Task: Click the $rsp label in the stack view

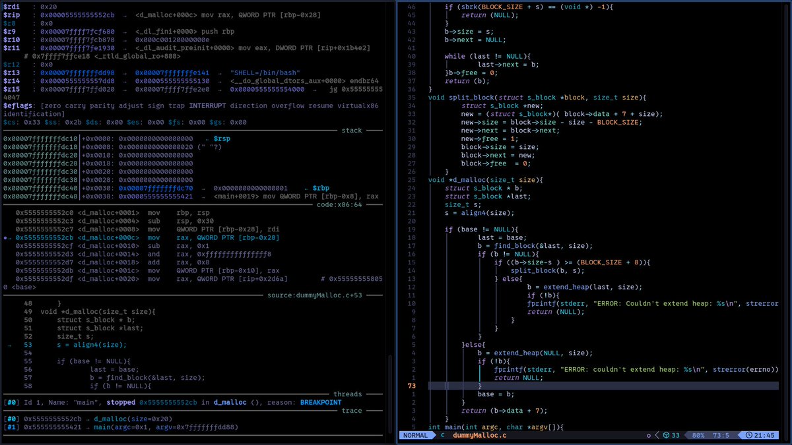Action: tap(221, 139)
